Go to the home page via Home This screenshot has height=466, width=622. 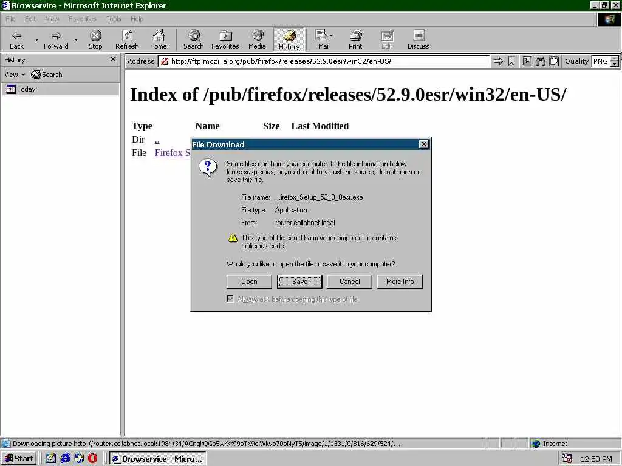159,39
